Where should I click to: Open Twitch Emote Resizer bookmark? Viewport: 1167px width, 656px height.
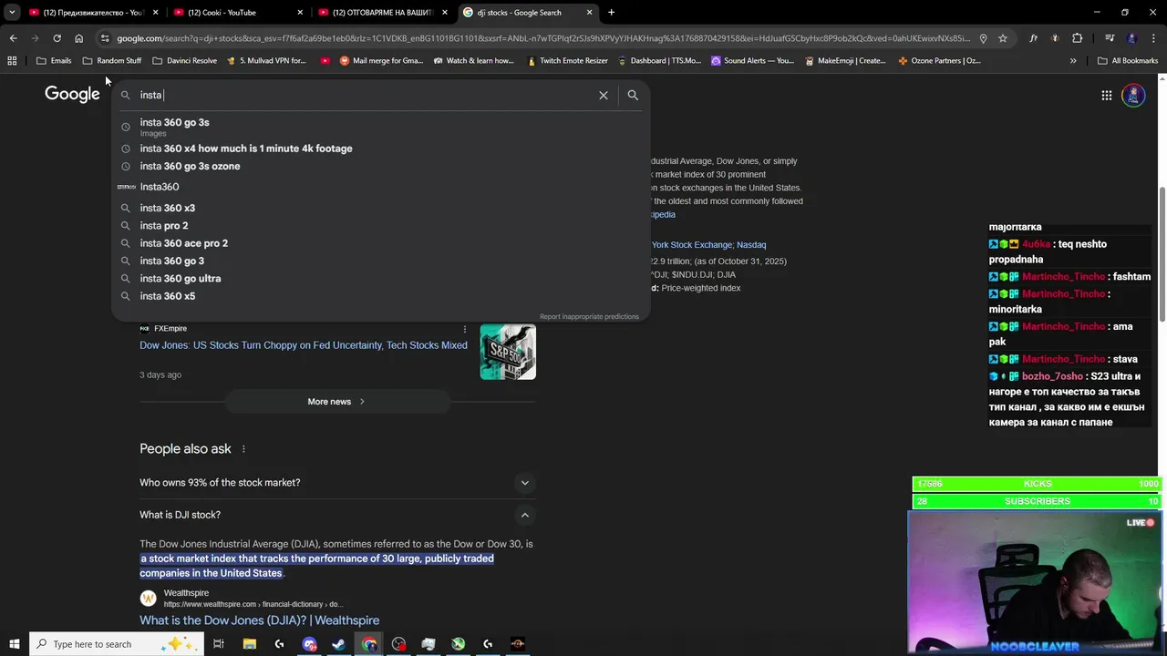click(x=566, y=61)
